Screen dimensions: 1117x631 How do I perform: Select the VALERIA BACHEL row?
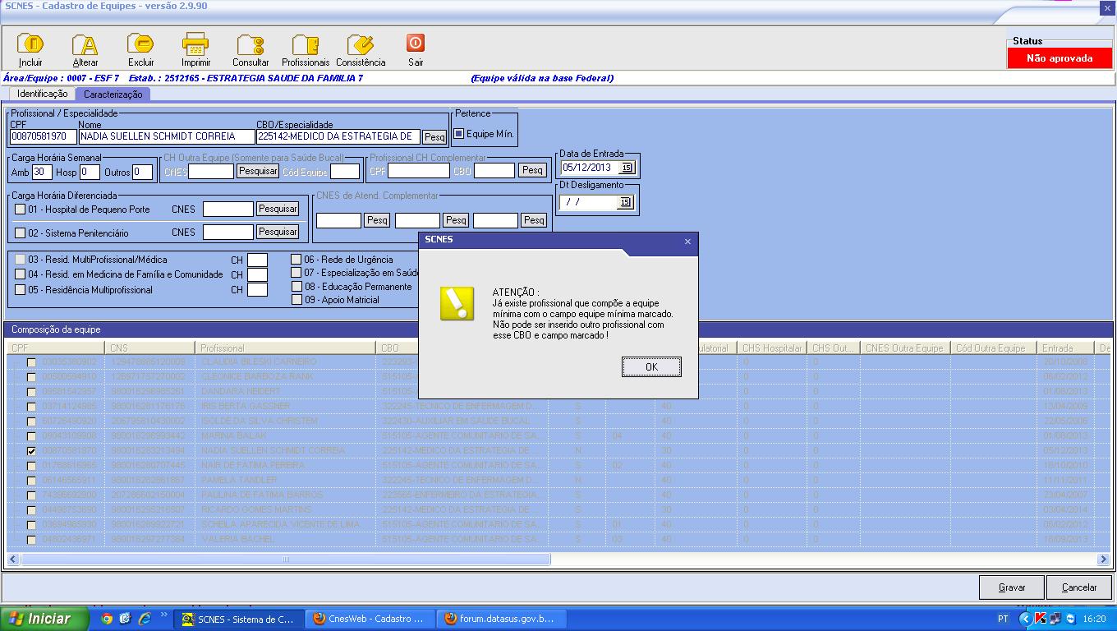[558, 540]
